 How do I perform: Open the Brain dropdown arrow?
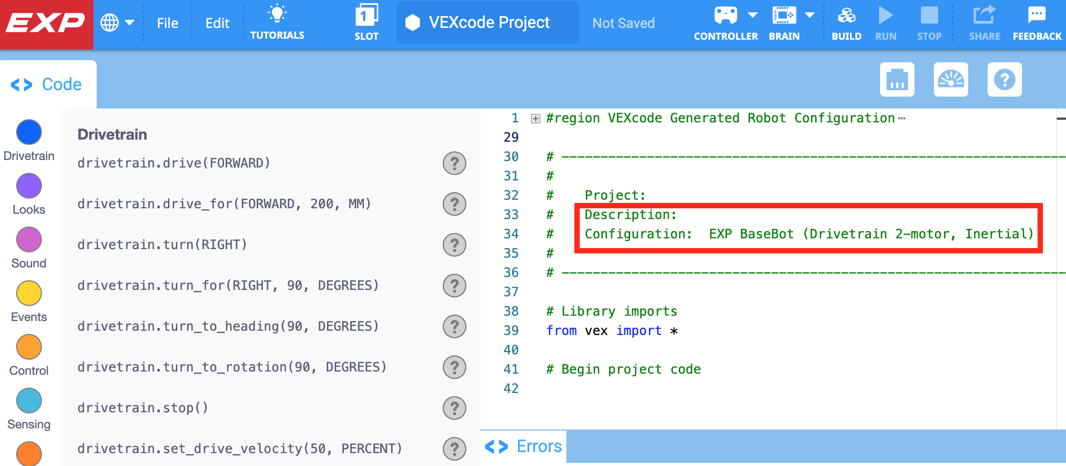810,15
